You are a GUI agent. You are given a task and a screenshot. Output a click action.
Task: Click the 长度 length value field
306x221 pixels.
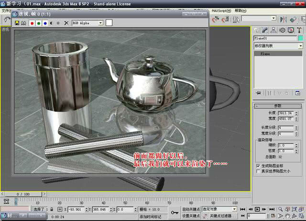[286, 113]
